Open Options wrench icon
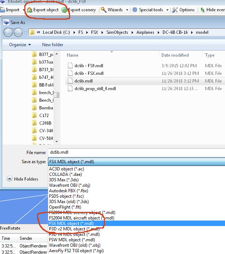The image size is (225, 254). pyautogui.click(x=175, y=10)
